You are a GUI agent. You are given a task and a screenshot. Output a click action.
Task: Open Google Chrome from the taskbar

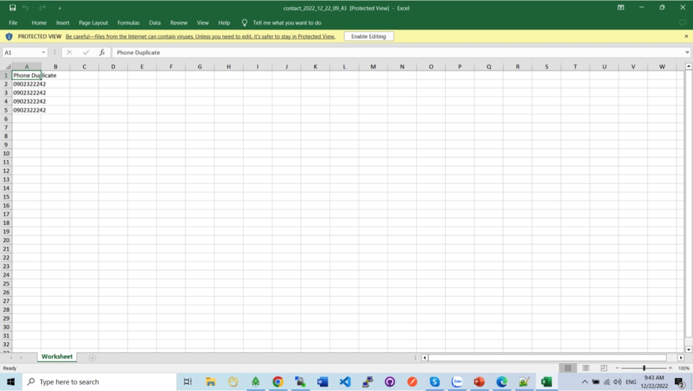pos(277,382)
